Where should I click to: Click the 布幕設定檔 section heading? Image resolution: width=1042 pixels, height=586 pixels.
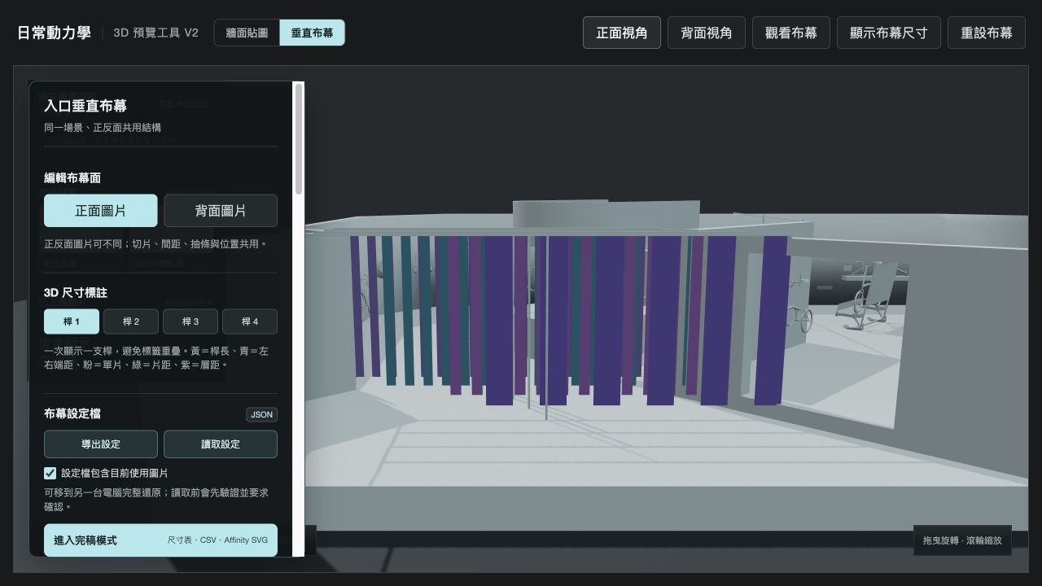[72, 414]
